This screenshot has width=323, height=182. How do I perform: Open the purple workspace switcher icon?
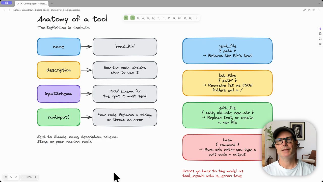coord(7,3)
